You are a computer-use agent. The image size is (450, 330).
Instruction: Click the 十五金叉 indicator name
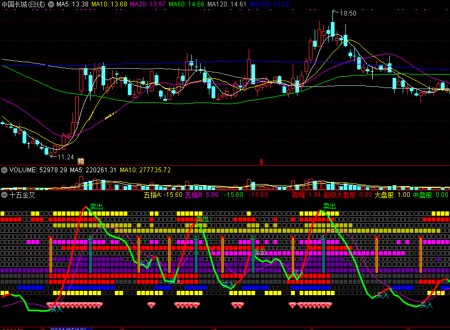click(23, 195)
